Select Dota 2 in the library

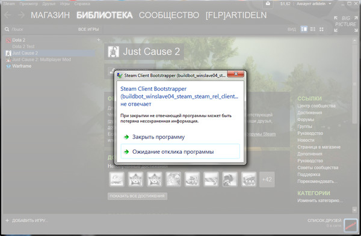coord(19,40)
